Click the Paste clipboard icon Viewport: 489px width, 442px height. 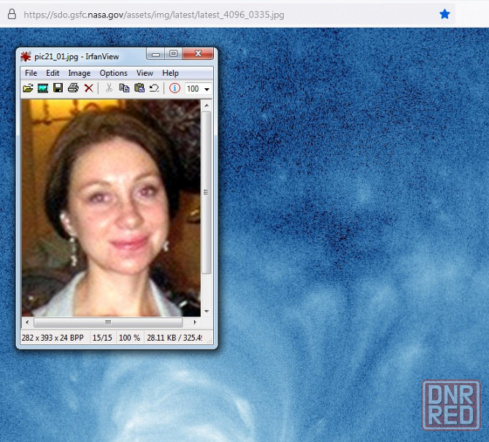pyautogui.click(x=139, y=88)
